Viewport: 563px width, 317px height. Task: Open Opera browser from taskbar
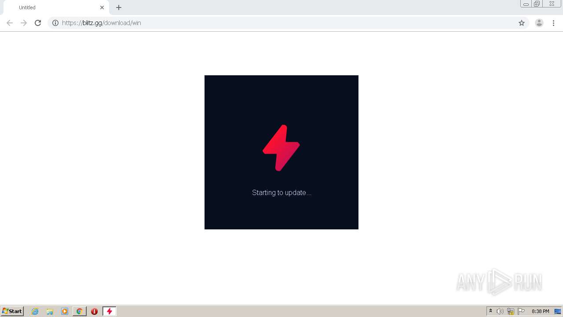coord(94,311)
